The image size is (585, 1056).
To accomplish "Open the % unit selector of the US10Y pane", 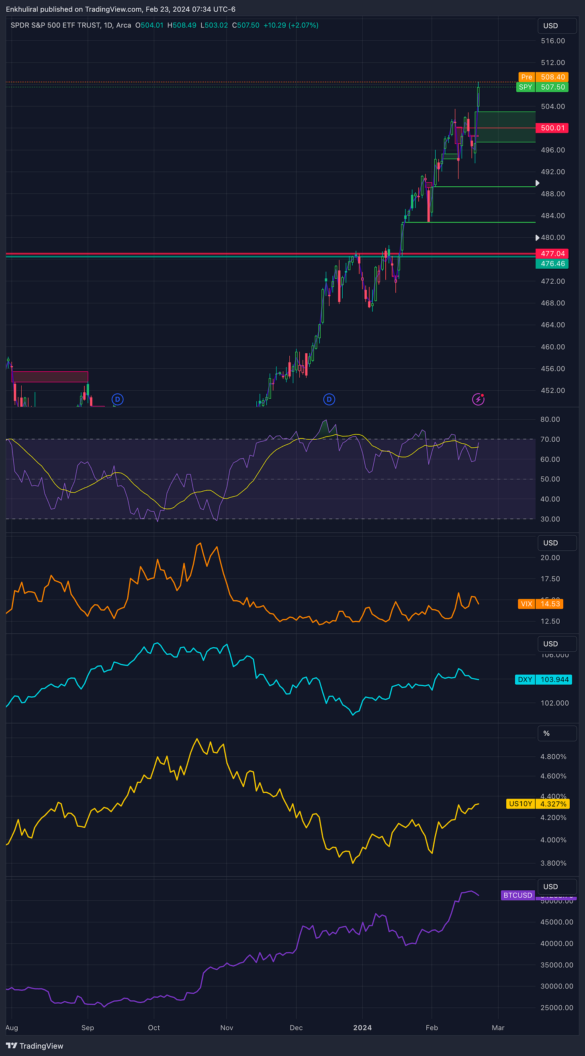I will [x=557, y=733].
